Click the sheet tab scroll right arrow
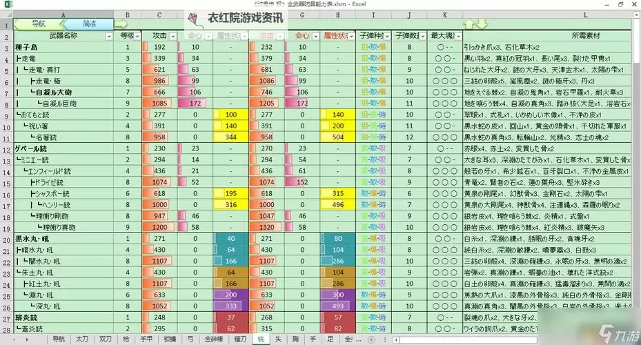641x345 pixels. 27,339
